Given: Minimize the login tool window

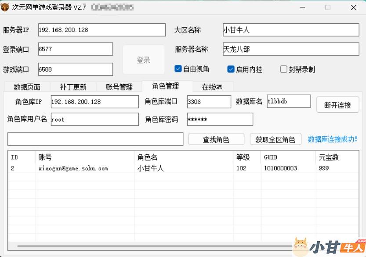Looking at the screenshot, I should [302, 7].
